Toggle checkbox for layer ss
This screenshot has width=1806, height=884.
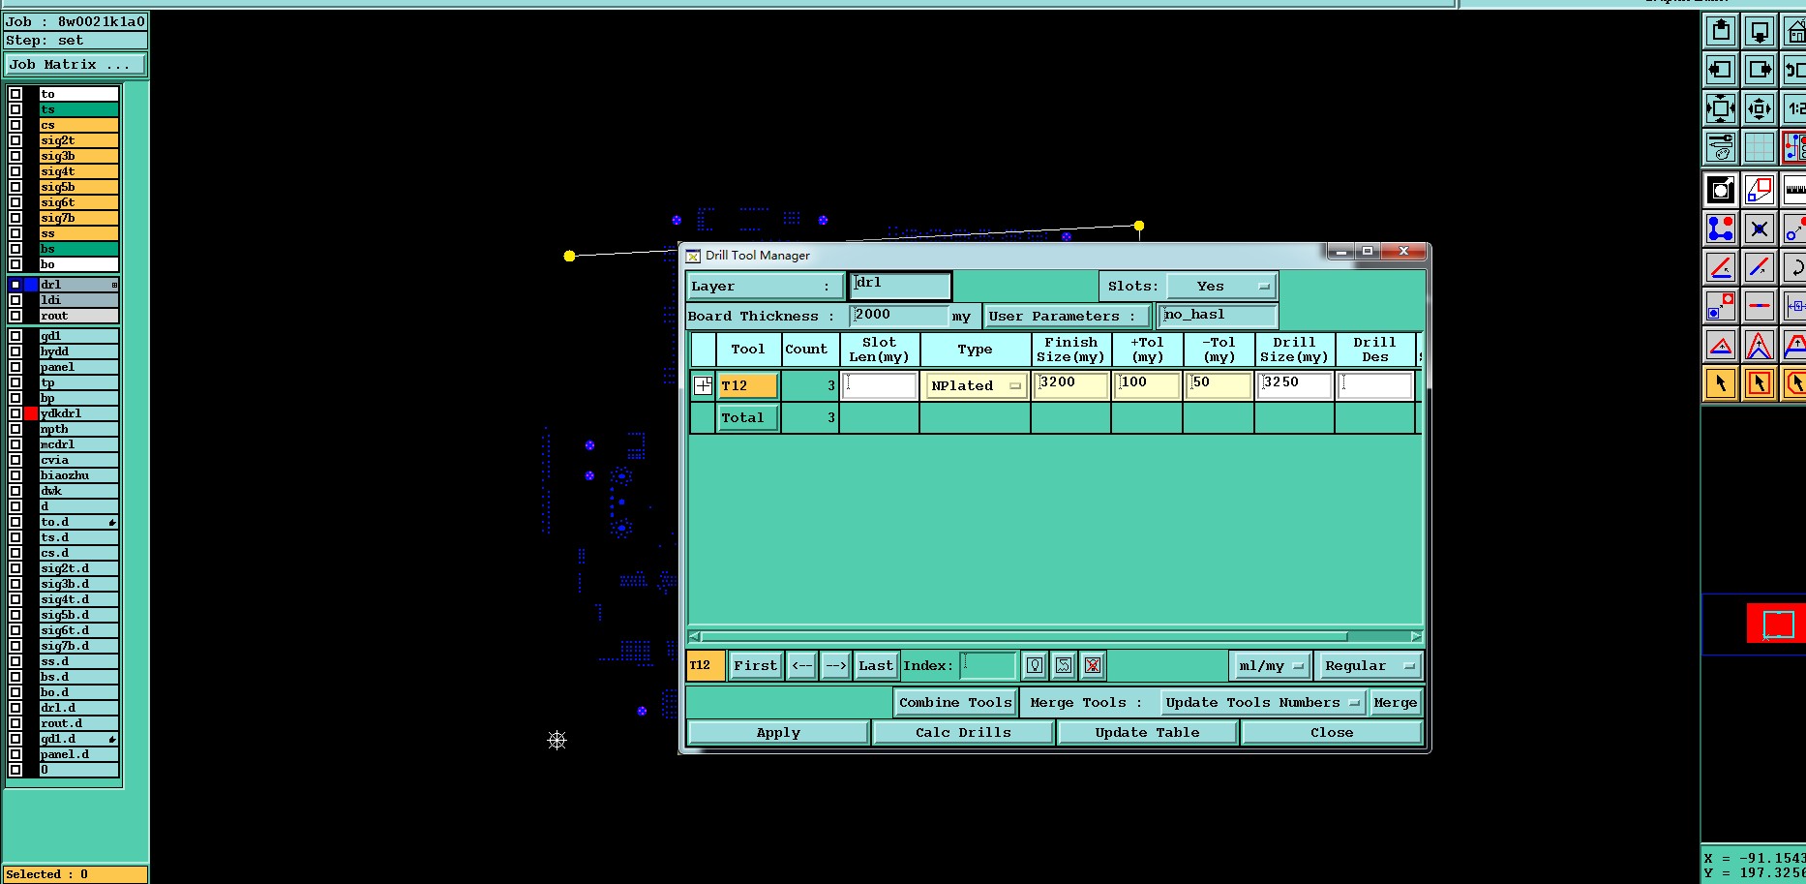15,233
